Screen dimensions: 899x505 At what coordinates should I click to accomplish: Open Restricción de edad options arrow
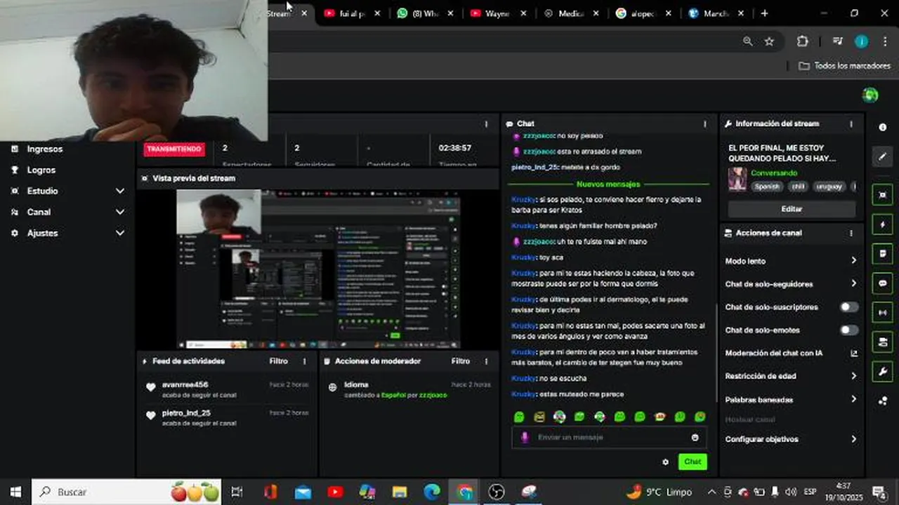pyautogui.click(x=854, y=376)
